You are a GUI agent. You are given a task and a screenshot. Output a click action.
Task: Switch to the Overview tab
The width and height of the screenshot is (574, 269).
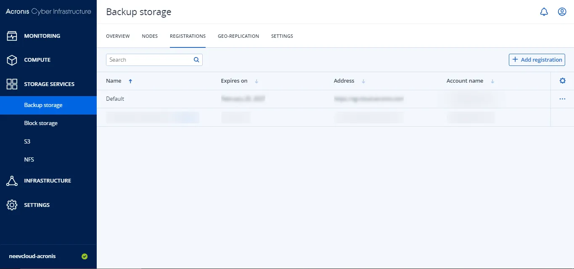pyautogui.click(x=118, y=36)
